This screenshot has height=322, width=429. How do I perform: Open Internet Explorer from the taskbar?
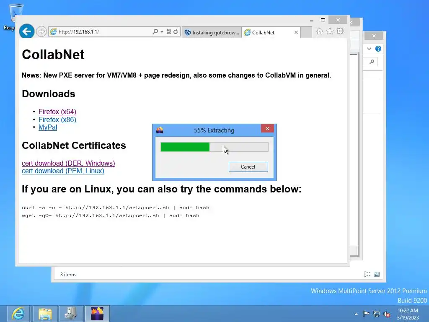pos(18,314)
